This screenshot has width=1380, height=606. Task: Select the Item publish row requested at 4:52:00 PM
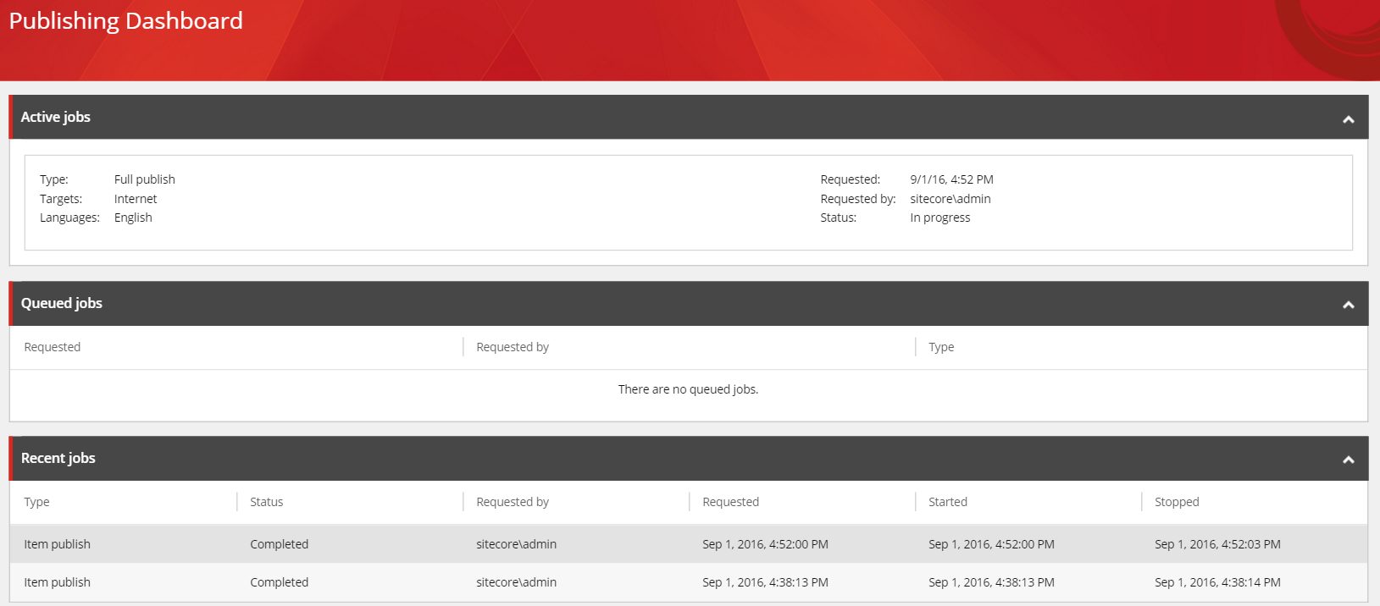click(688, 544)
